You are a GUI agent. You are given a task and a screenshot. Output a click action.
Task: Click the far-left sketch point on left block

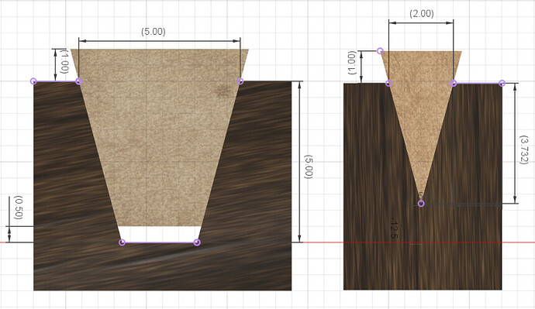(x=33, y=81)
